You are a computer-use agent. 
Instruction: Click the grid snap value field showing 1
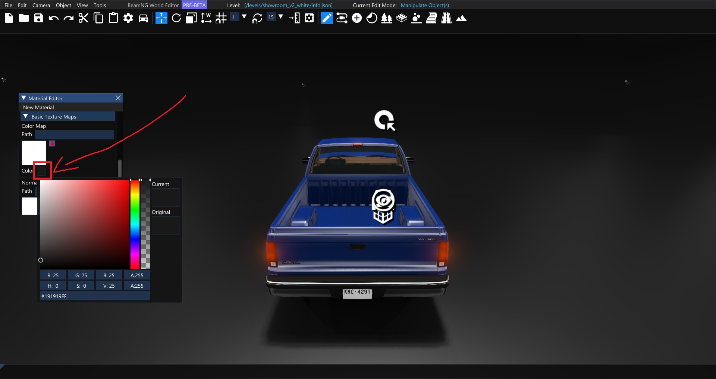tap(235, 17)
